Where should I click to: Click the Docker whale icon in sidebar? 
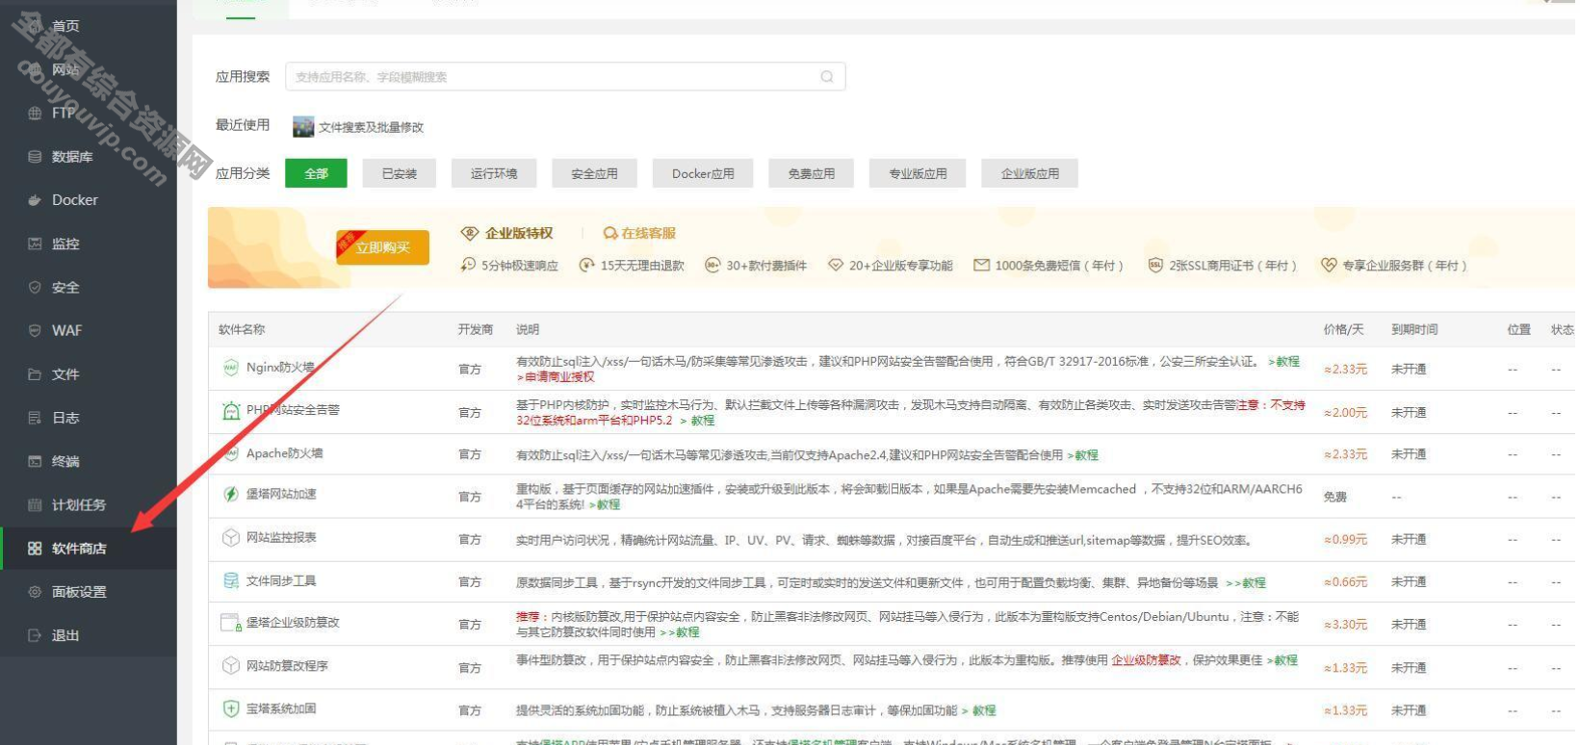point(35,200)
